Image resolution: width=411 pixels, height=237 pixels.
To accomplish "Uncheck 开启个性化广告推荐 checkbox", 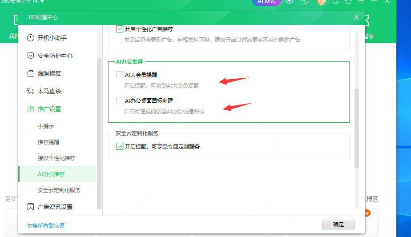I will (x=120, y=29).
